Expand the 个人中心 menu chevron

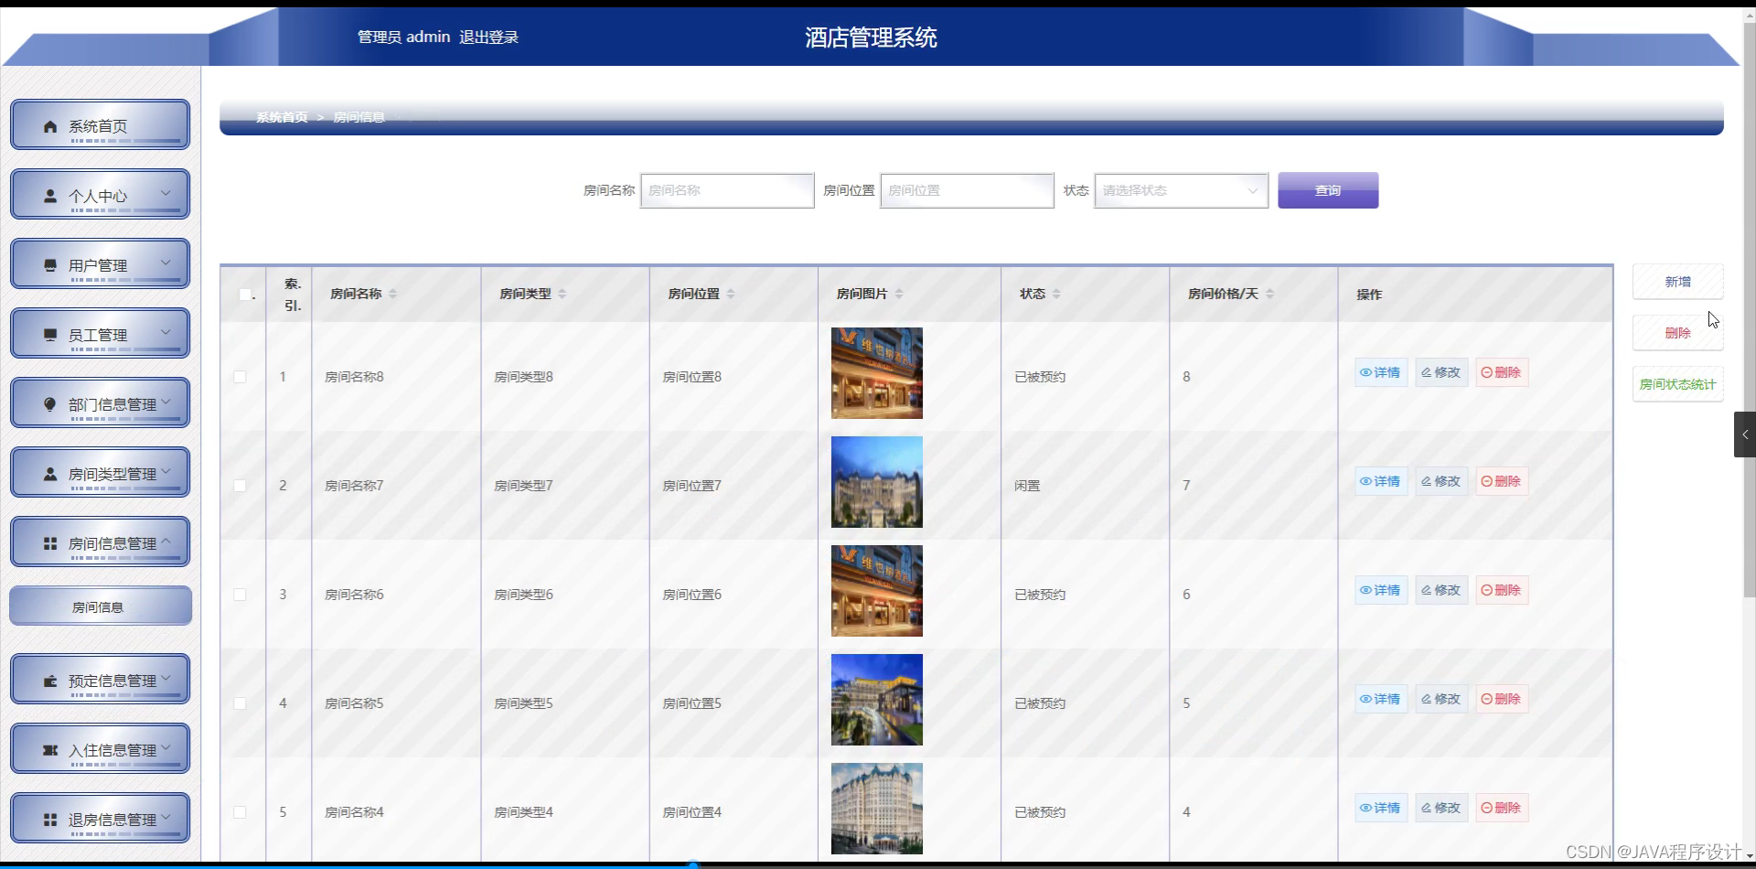click(166, 193)
